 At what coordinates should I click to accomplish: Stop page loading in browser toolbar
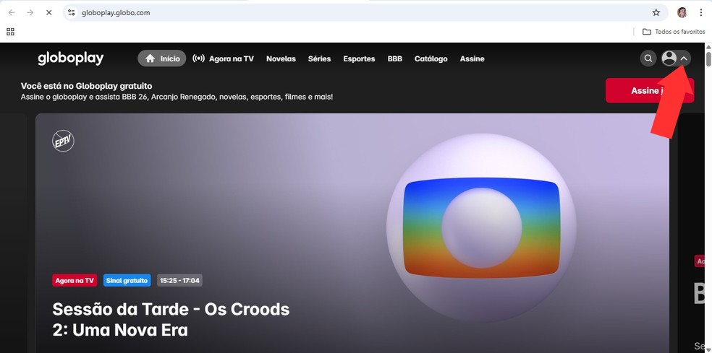(x=48, y=13)
